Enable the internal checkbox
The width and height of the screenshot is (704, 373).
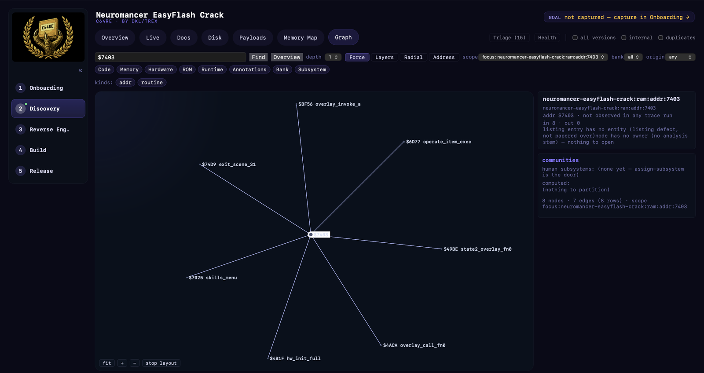(x=623, y=38)
